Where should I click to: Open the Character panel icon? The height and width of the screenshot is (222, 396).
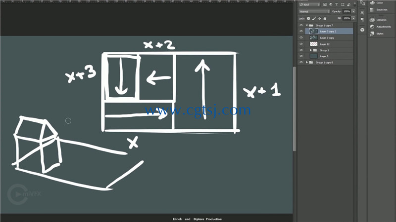coord(362,13)
